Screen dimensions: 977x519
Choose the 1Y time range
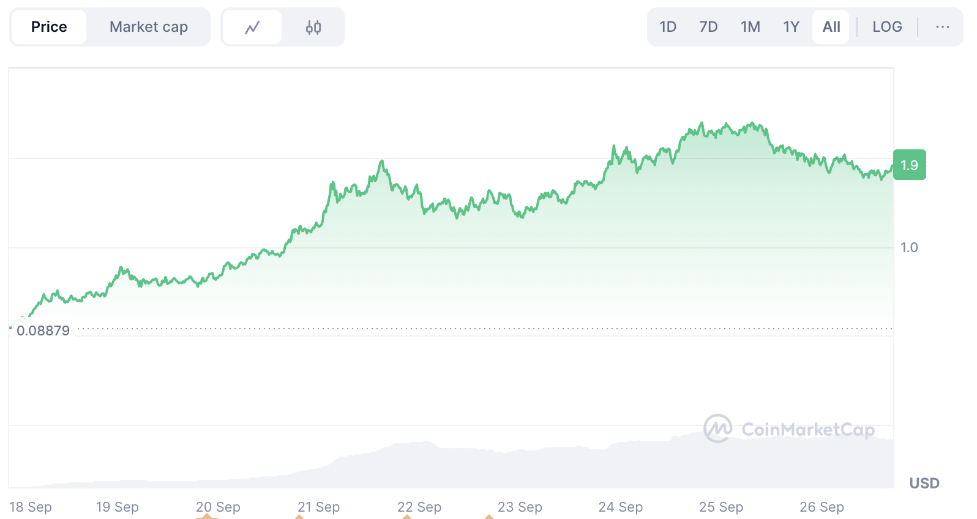[x=791, y=27]
